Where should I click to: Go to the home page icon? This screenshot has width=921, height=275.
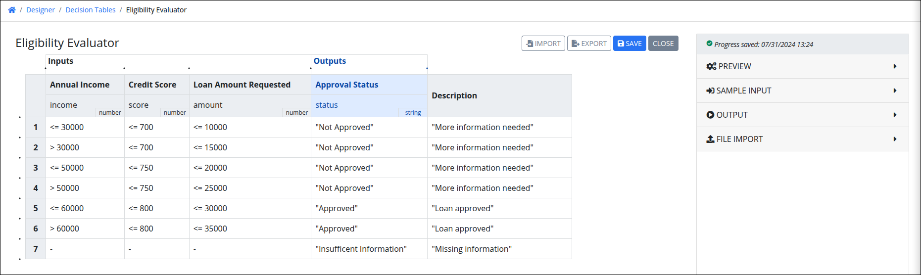click(12, 10)
